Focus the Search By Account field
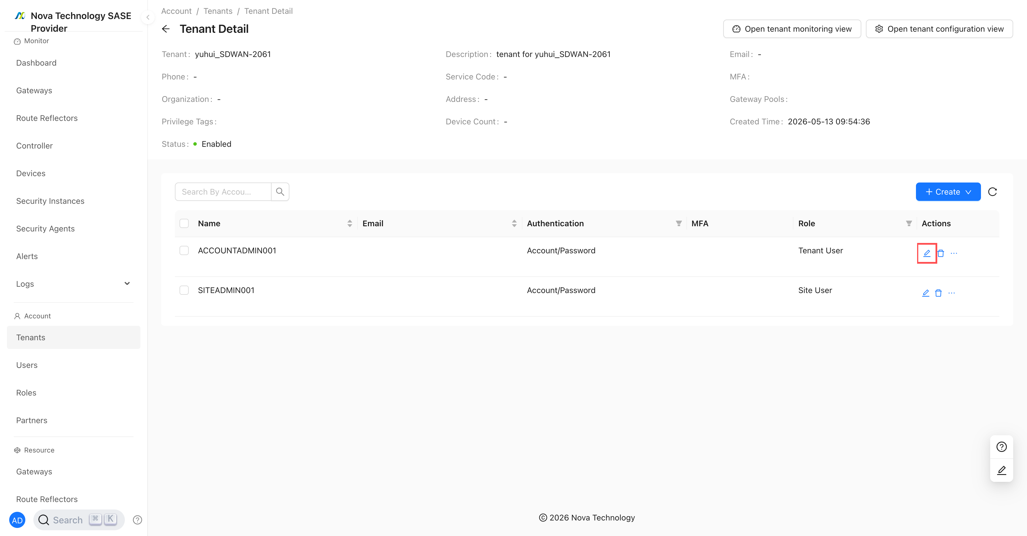Image resolution: width=1027 pixels, height=536 pixels. tap(223, 192)
